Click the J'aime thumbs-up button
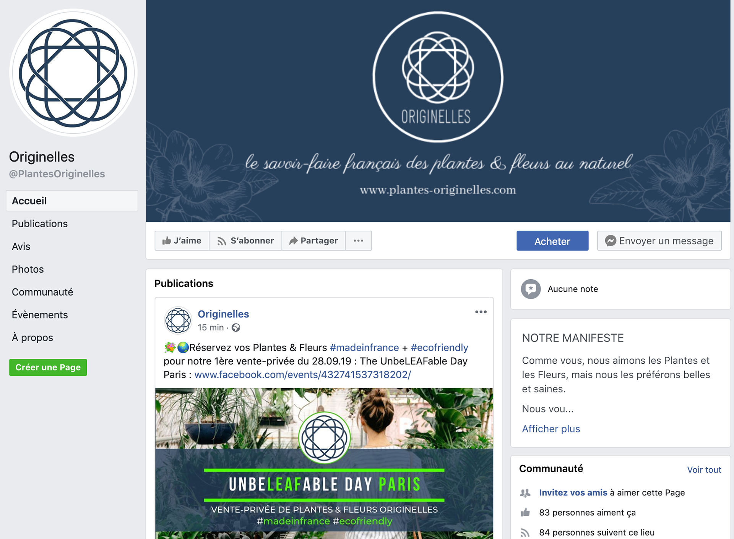 coord(182,241)
